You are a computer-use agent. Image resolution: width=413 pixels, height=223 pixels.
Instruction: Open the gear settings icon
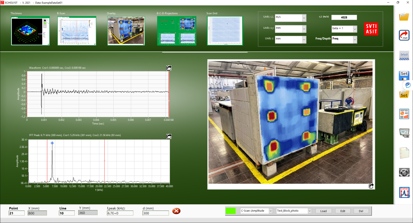404,172
